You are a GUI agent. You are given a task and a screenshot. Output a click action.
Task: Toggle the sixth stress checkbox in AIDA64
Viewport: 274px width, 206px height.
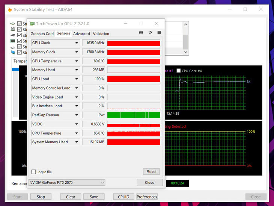(20, 53)
